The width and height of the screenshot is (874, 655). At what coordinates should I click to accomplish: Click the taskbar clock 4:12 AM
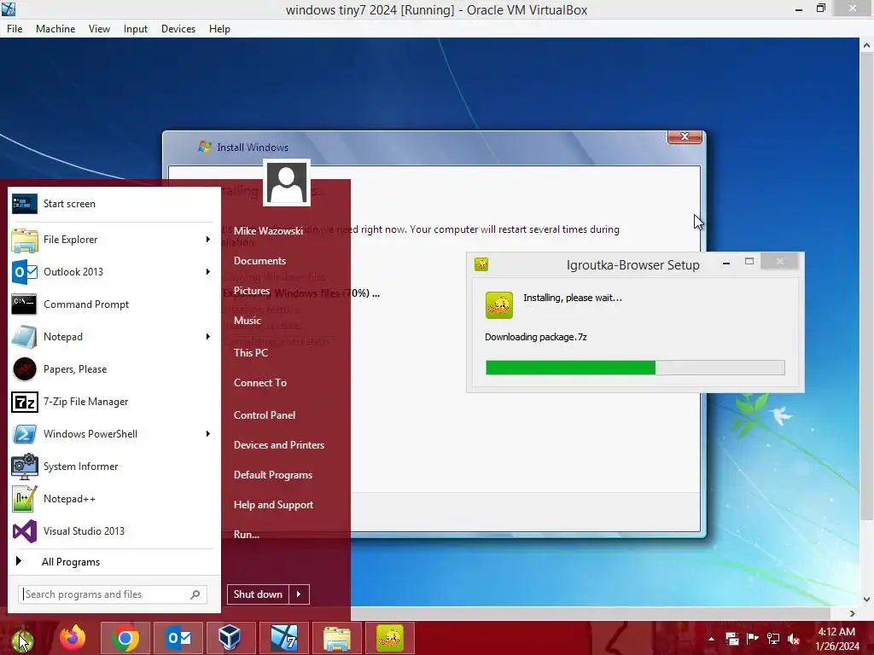(x=836, y=632)
